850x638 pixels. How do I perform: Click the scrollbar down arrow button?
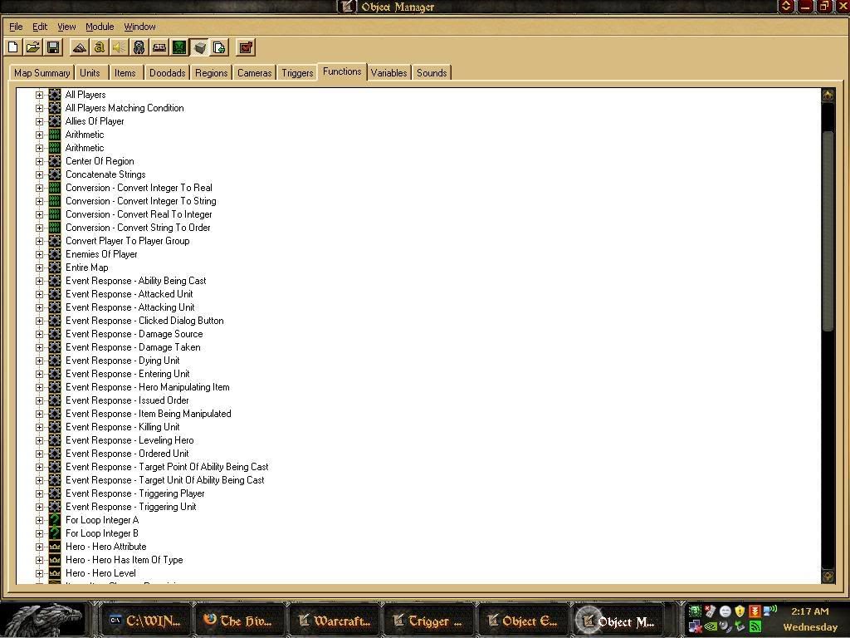coord(828,577)
